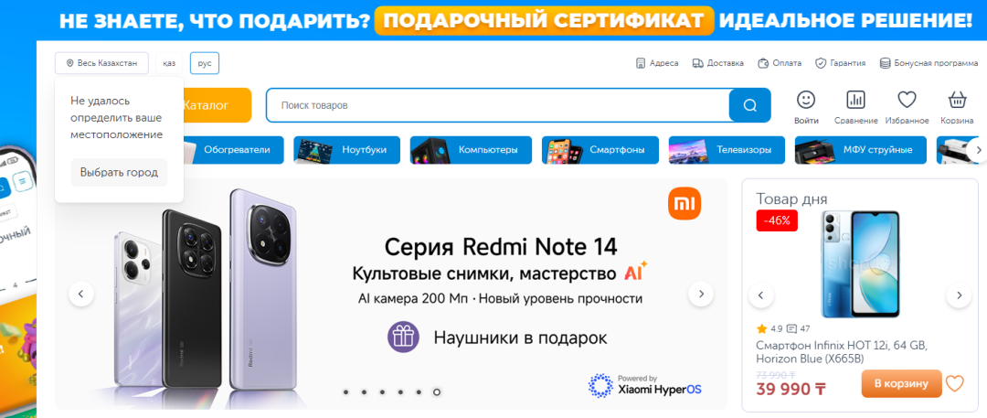
Task: Click the search magnifier button
Action: tap(749, 105)
